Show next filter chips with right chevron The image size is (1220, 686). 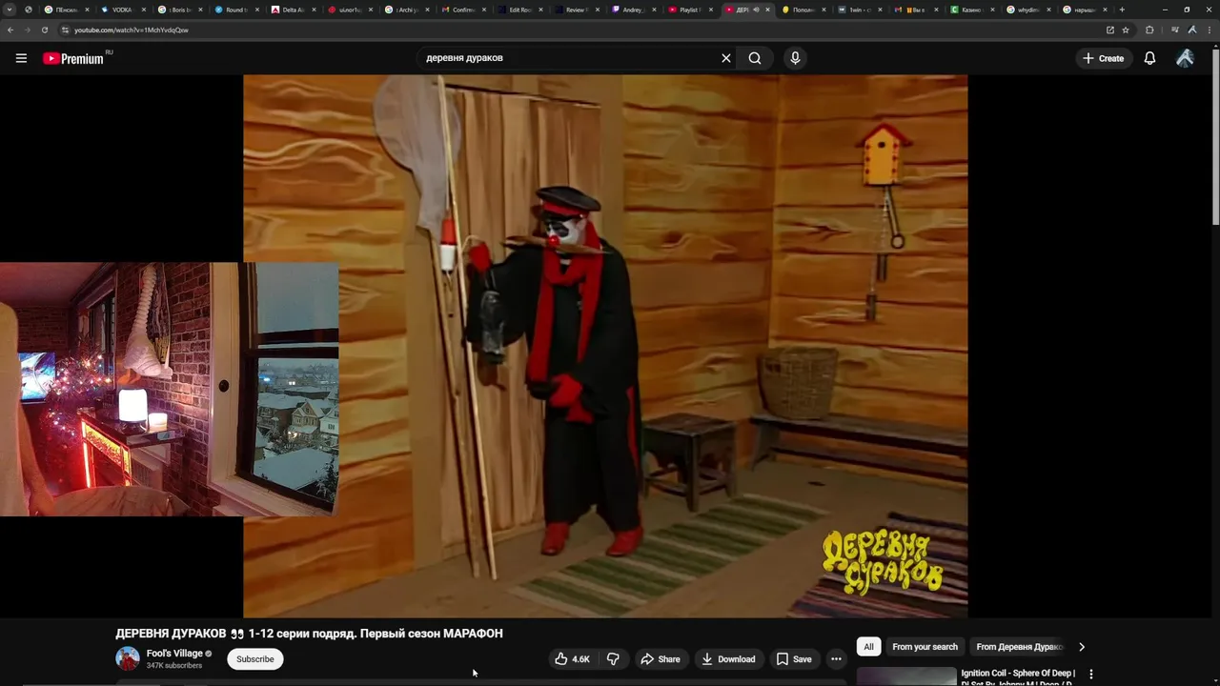[1081, 647]
